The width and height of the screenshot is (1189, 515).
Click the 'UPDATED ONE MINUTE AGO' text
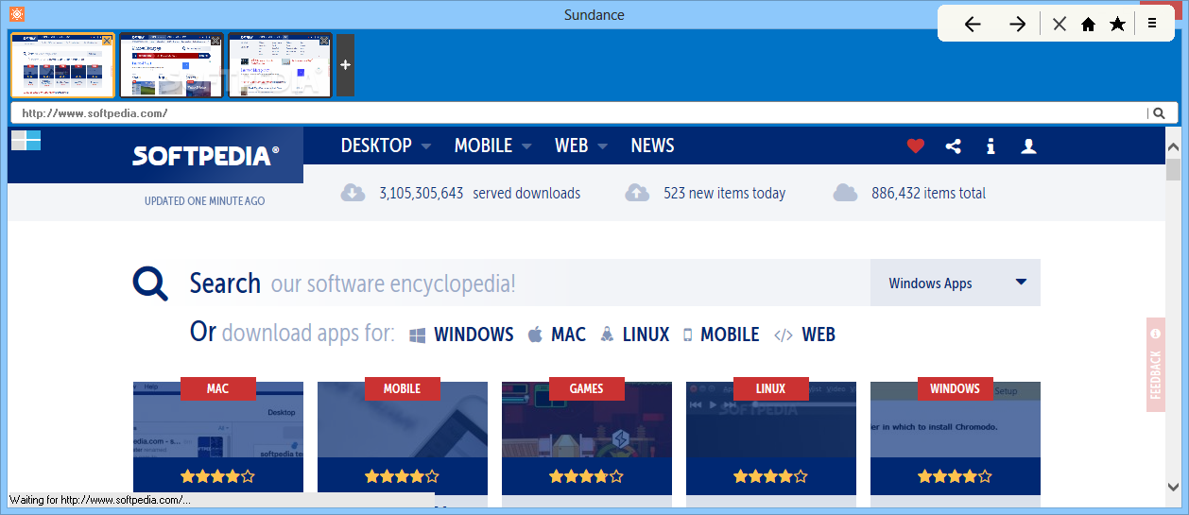[x=204, y=201]
